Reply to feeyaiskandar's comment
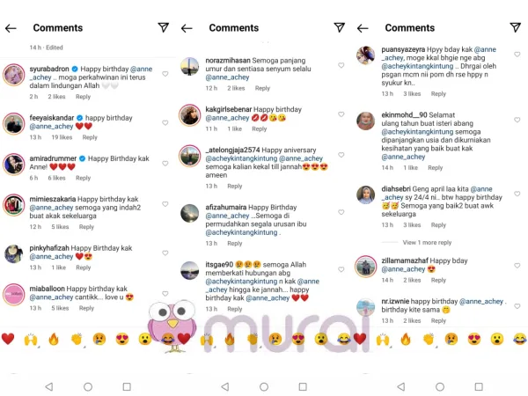This screenshot has width=528, height=396. [x=90, y=137]
